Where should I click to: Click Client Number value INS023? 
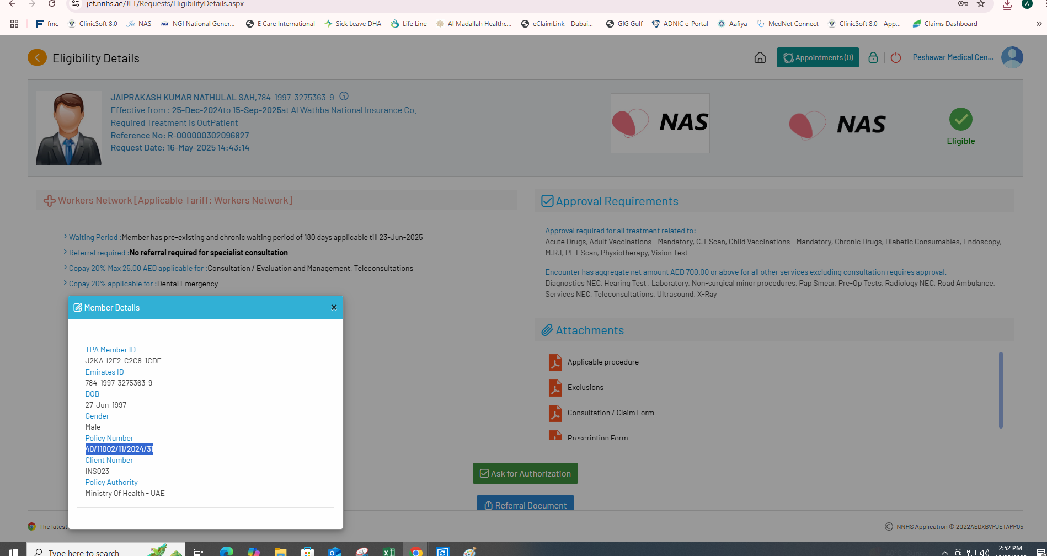tap(97, 471)
